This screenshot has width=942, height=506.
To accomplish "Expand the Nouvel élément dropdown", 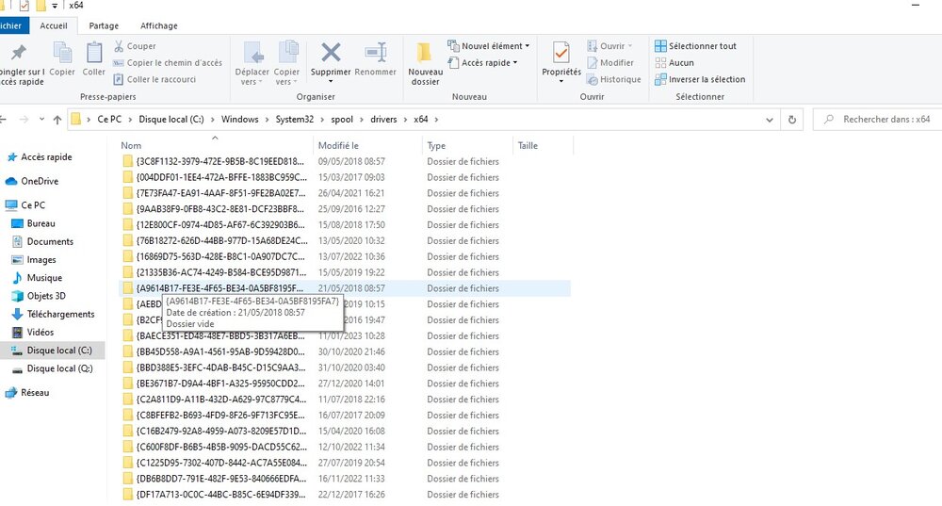I will click(x=495, y=46).
